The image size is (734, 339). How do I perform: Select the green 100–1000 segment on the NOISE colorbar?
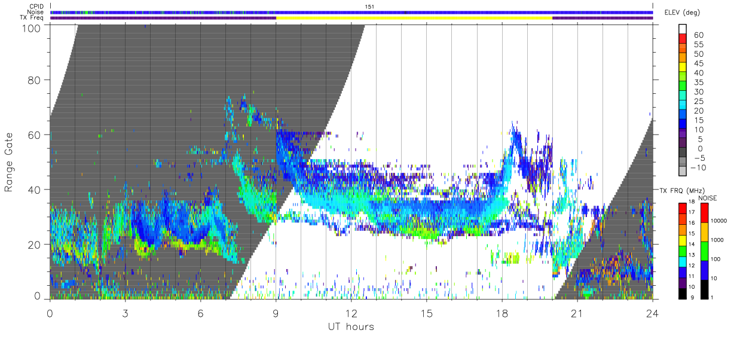tap(704, 251)
